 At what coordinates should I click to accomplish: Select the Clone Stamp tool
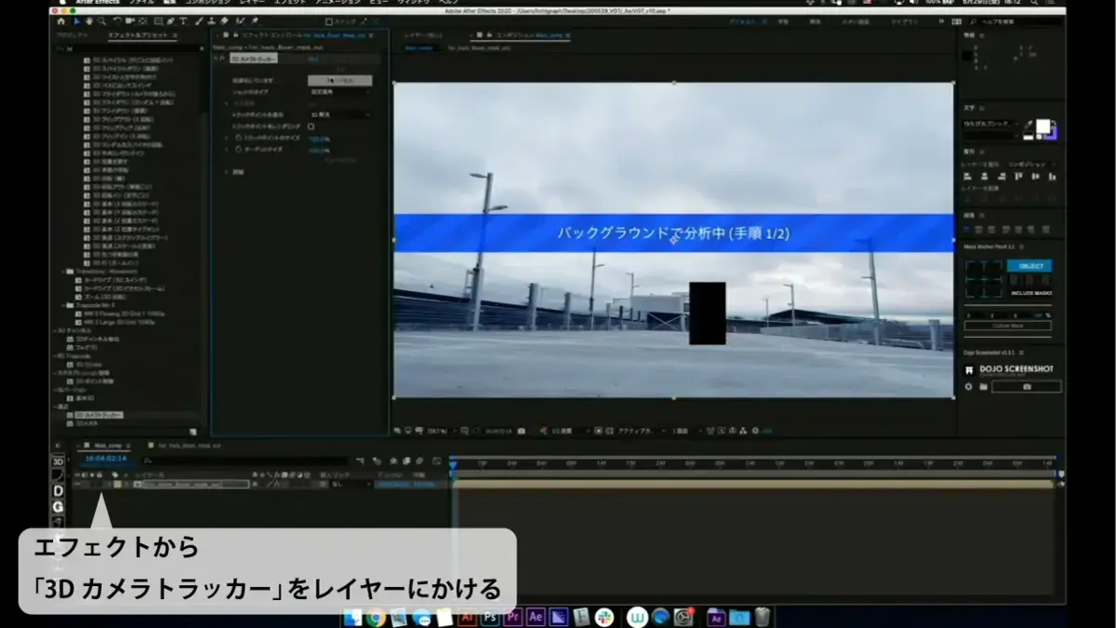click(x=211, y=21)
